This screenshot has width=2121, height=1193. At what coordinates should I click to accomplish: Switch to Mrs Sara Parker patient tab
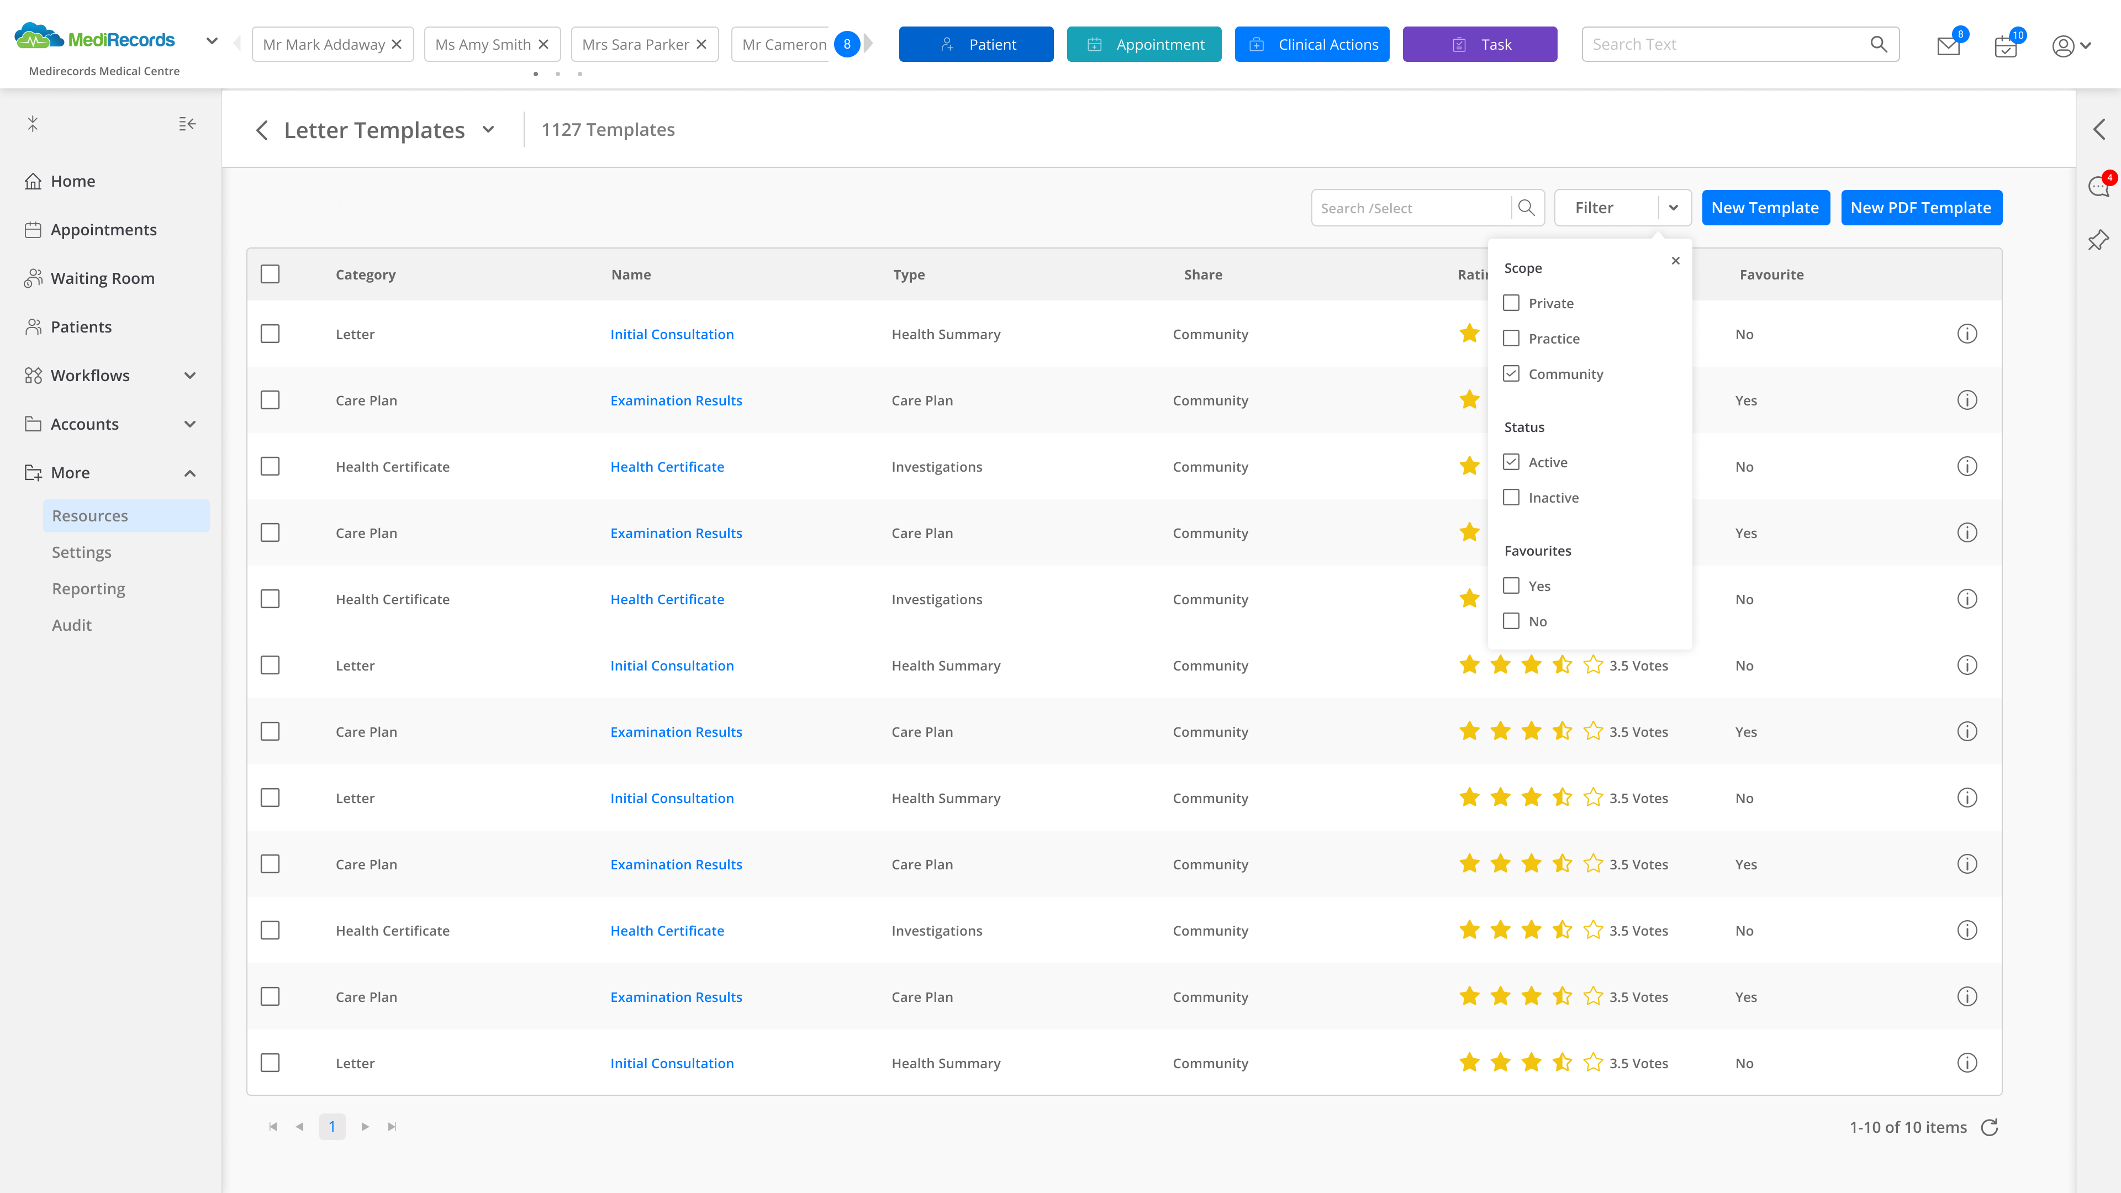(635, 44)
